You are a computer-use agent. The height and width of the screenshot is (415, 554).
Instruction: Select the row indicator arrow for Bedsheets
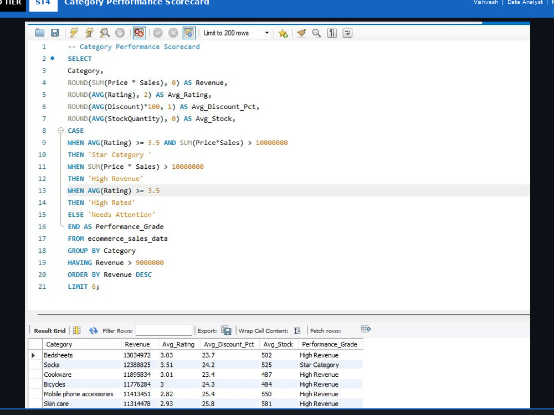pyautogui.click(x=34, y=355)
